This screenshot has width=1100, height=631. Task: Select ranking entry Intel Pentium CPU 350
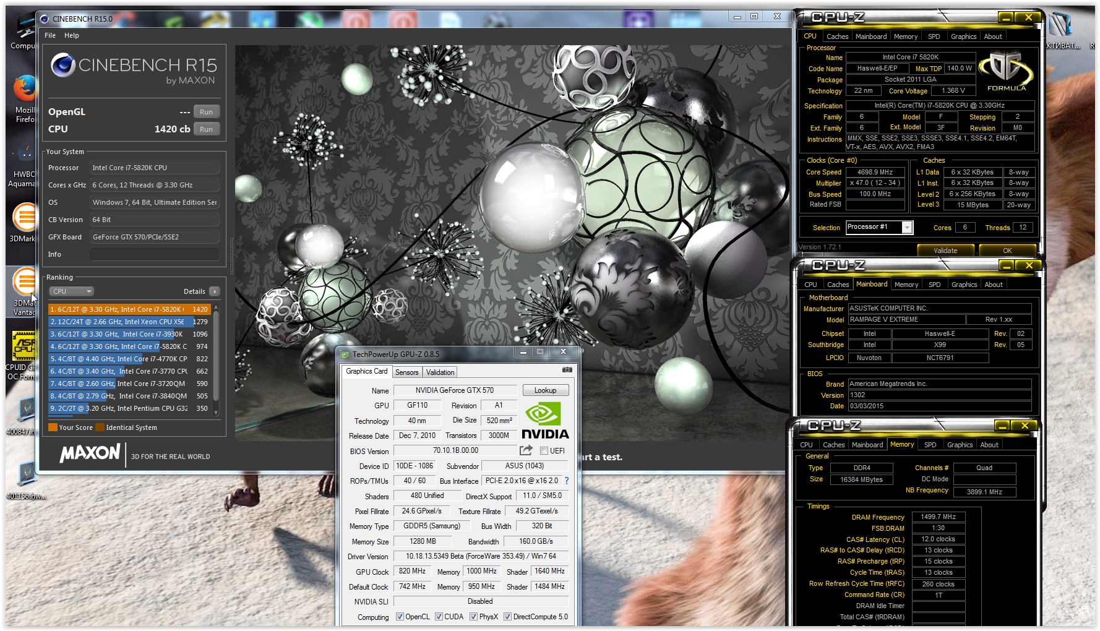click(x=129, y=408)
